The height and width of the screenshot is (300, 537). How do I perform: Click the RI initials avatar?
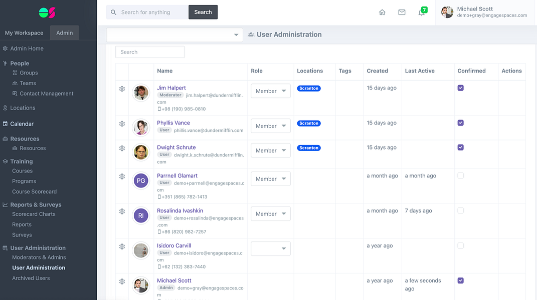pyautogui.click(x=141, y=215)
